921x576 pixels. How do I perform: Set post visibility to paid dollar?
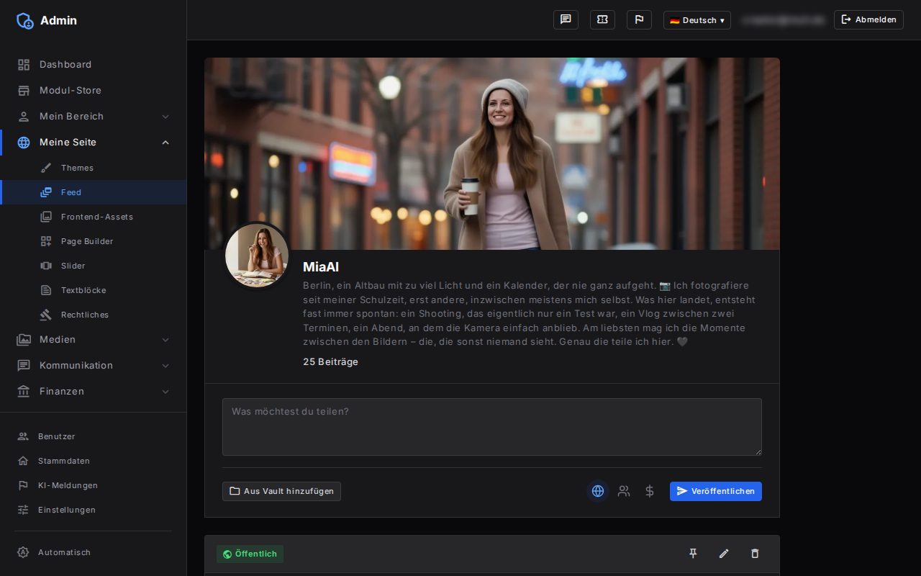point(650,491)
